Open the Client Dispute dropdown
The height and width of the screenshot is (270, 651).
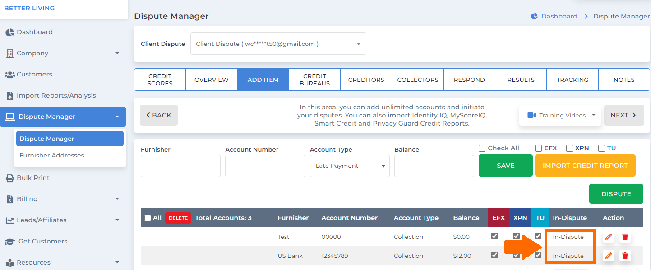278,44
